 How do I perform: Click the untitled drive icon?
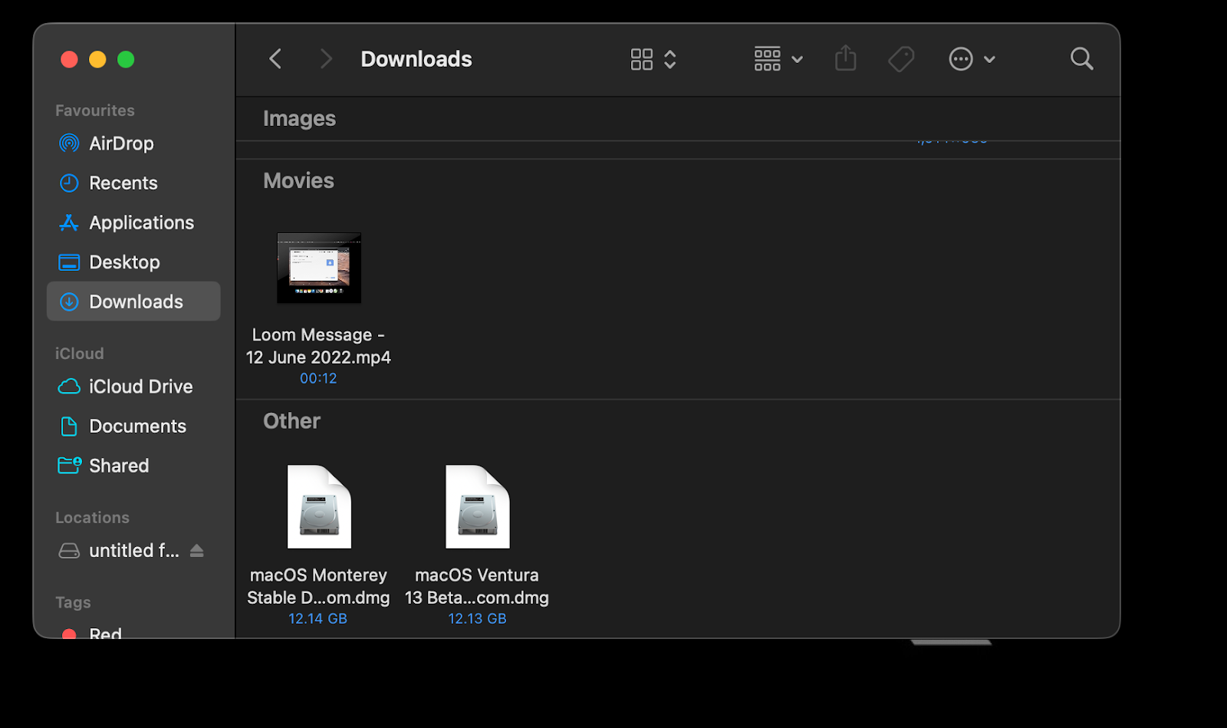click(x=69, y=551)
